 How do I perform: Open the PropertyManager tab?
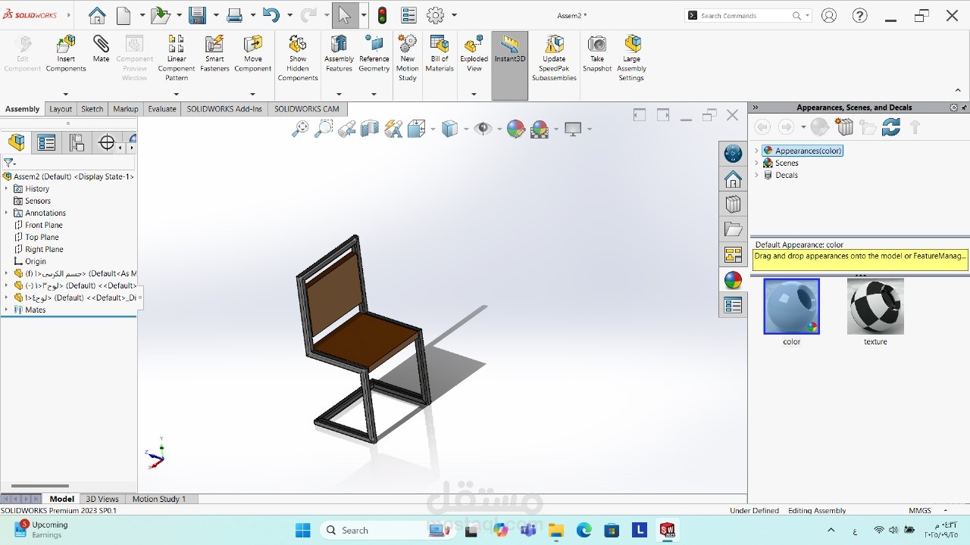click(46, 142)
